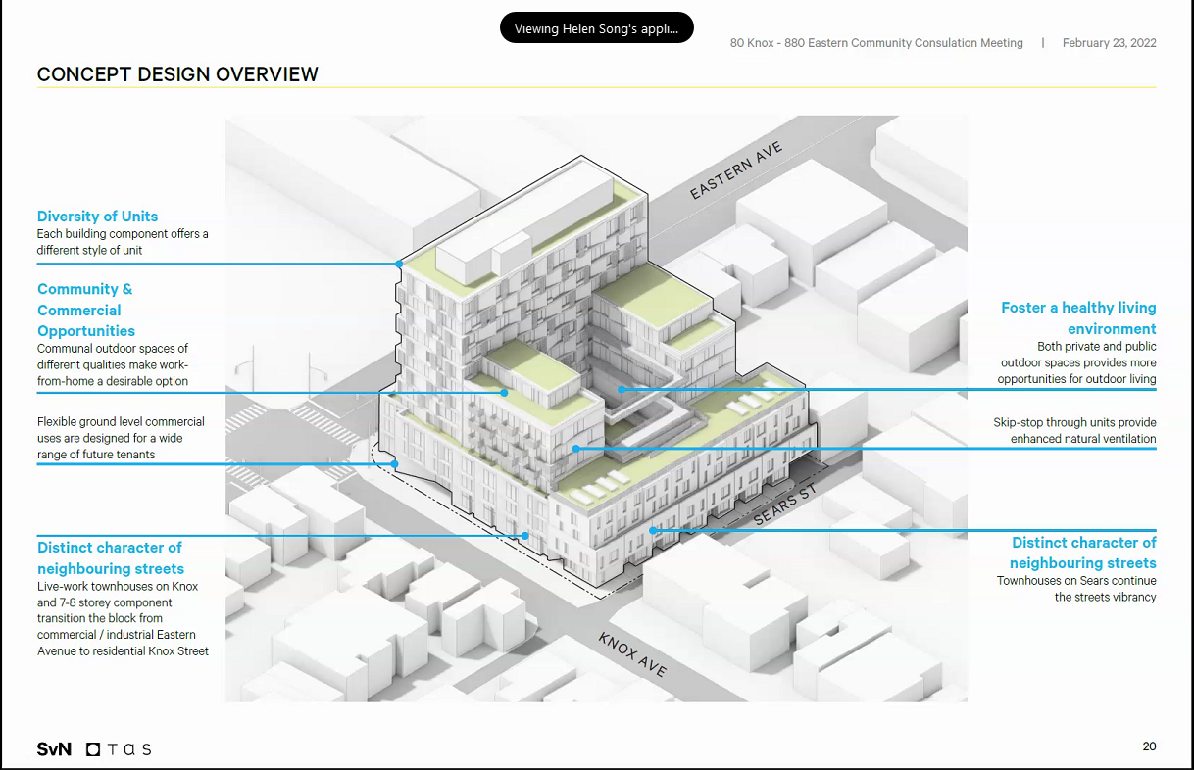Click the callout dot for live-work townhouses on Knox
1194x770 pixels.
click(526, 535)
